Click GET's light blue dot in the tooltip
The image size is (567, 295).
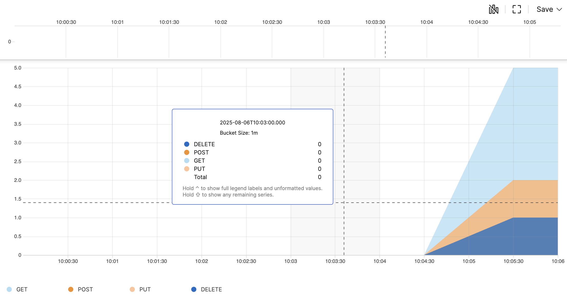[187, 160]
